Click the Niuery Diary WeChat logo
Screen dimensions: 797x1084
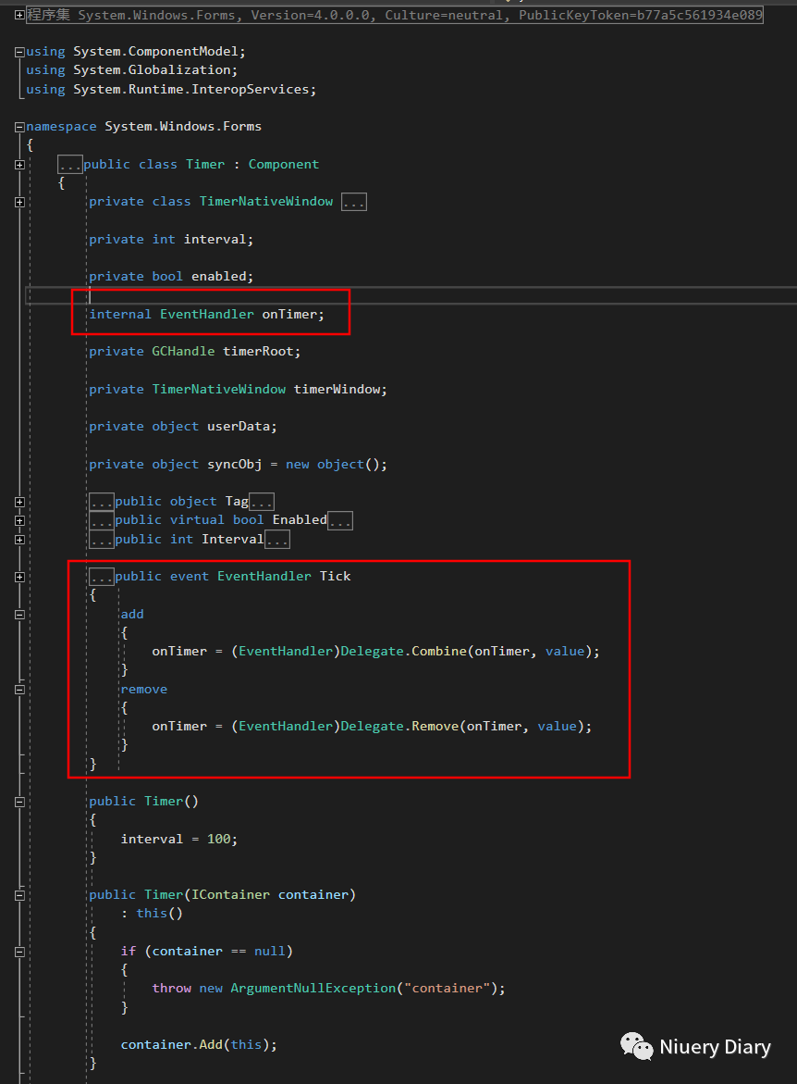tap(636, 1046)
